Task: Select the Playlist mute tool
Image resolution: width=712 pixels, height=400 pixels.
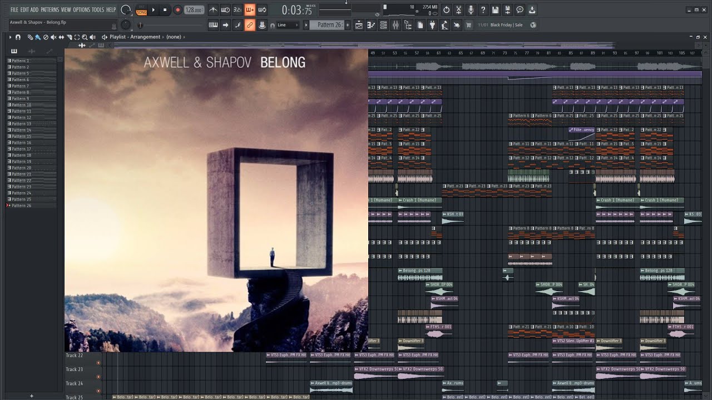Action: point(53,37)
